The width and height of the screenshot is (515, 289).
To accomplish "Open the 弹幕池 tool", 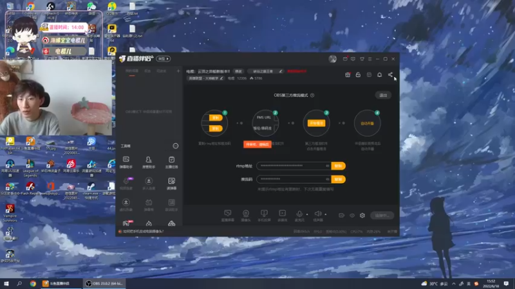I will (x=149, y=205).
